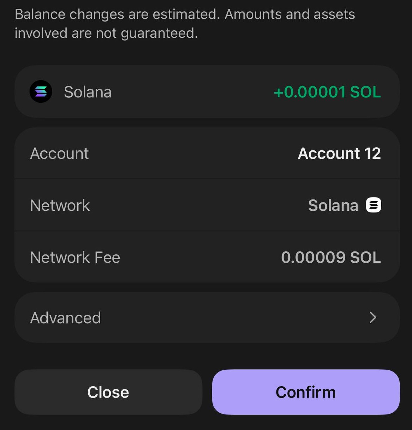Click the balance changes disclaimer text
412x430 pixels.
pos(185,14)
